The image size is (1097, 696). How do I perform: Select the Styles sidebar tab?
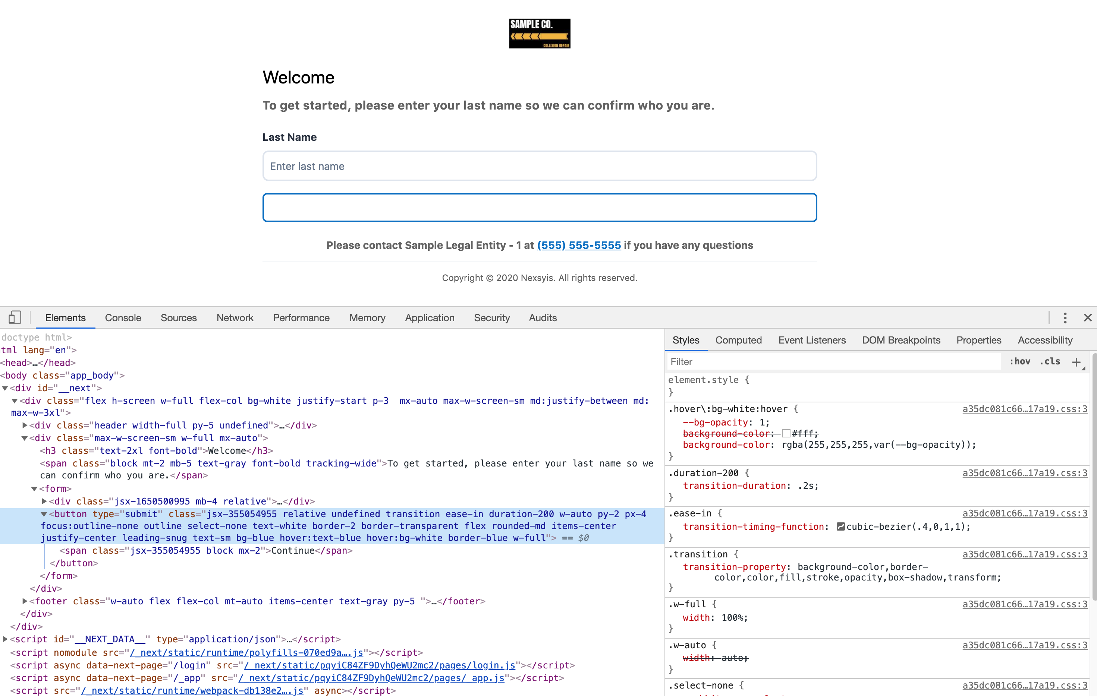pos(686,340)
